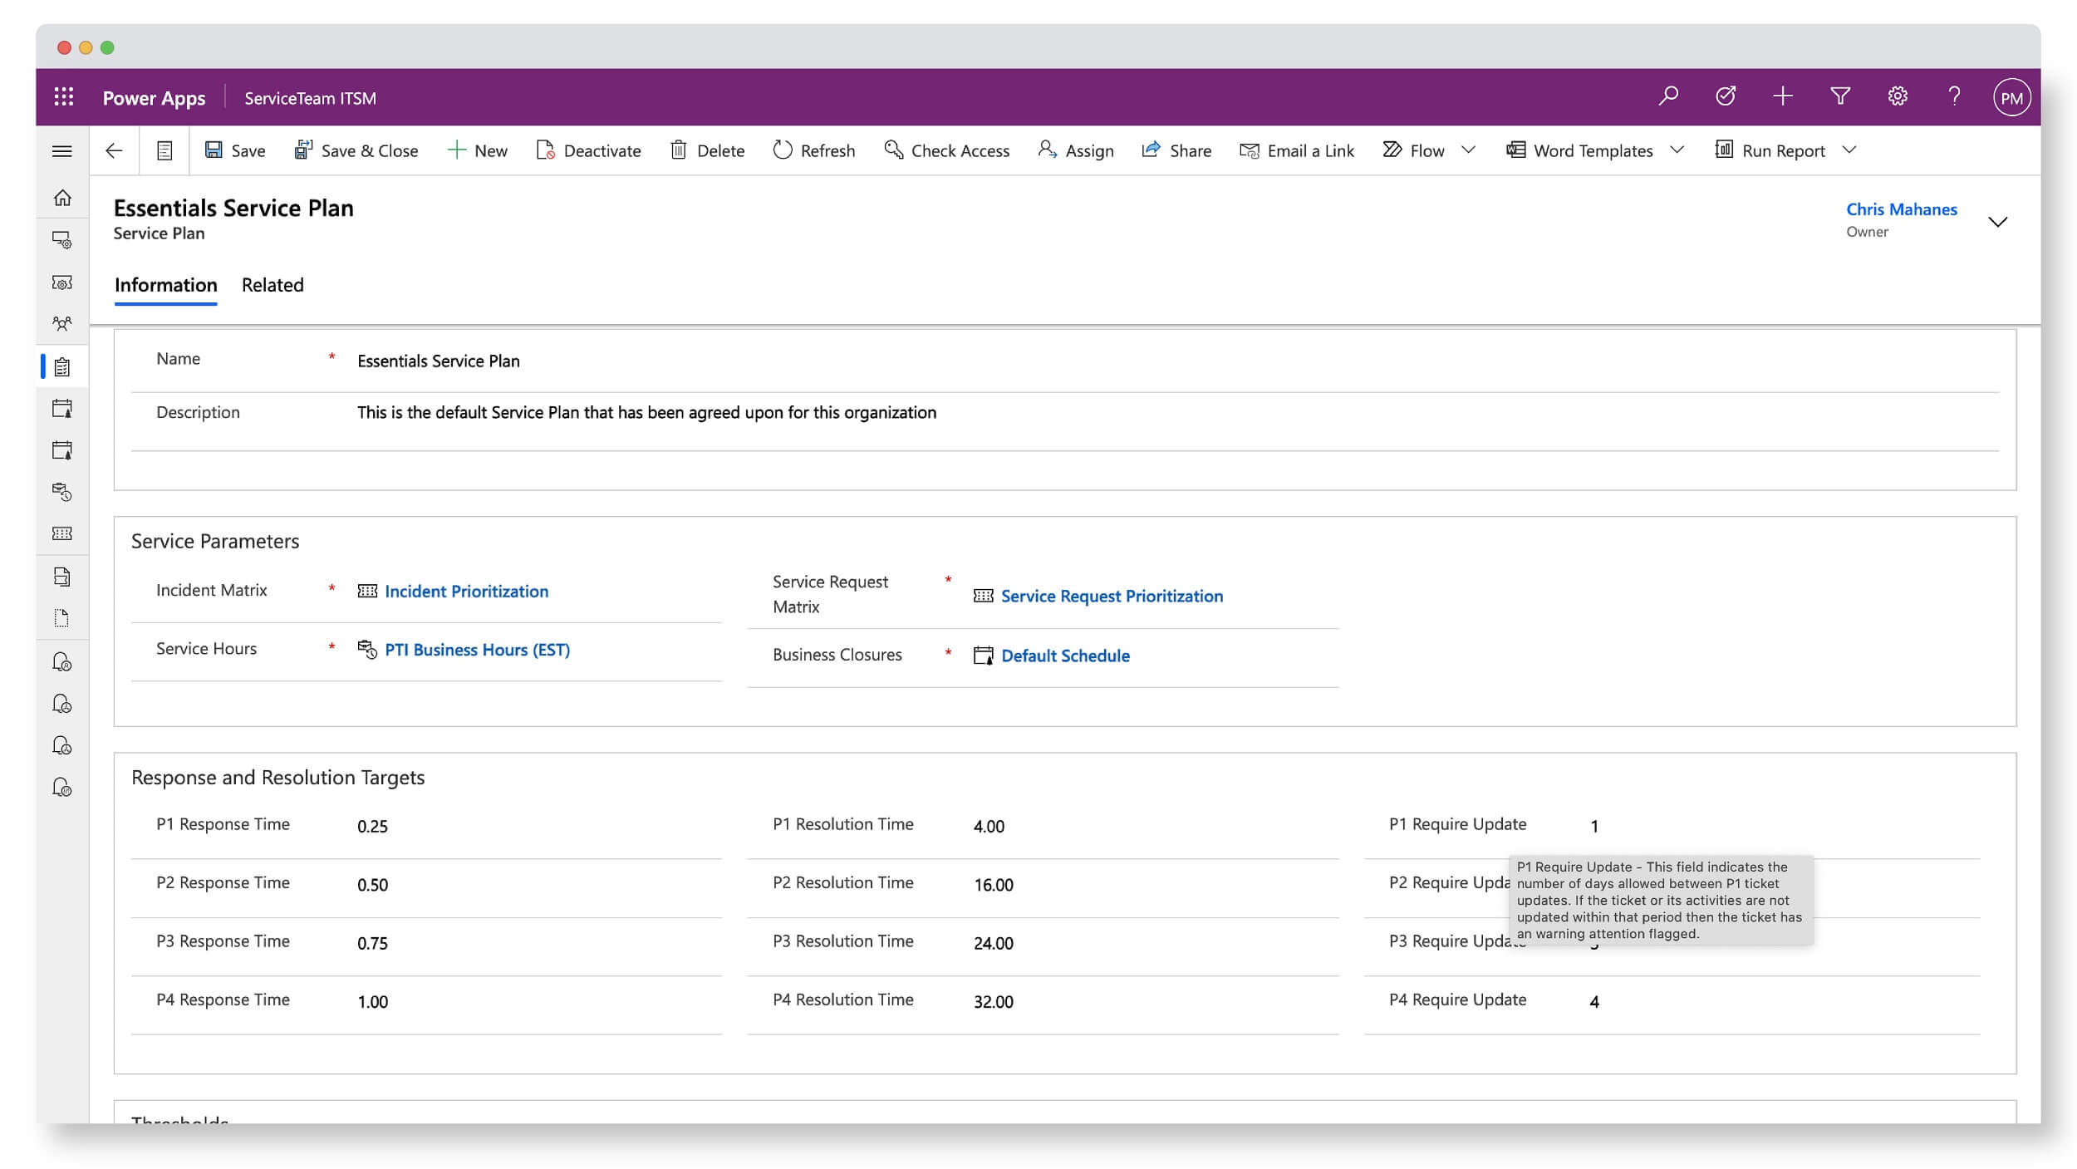Open the task flow checkmark circle icon

(1725, 96)
